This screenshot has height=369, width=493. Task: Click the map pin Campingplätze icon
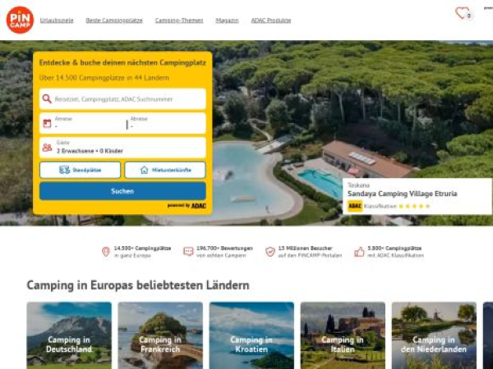click(106, 252)
